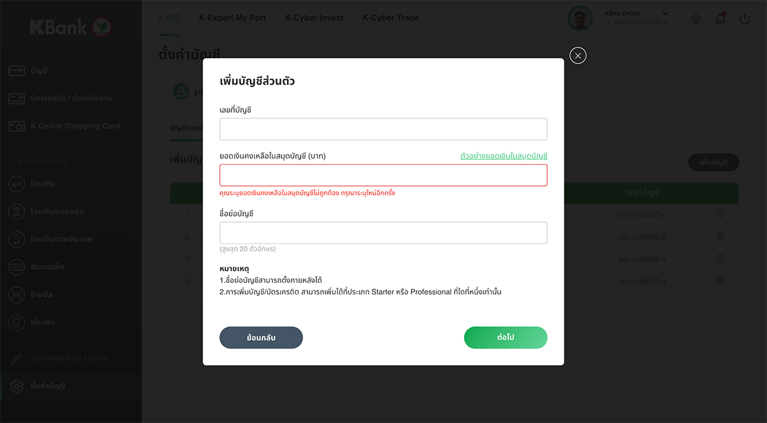The width and height of the screenshot is (767, 423).
Task: Open the K-Cyber Trade tab
Action: [390, 18]
